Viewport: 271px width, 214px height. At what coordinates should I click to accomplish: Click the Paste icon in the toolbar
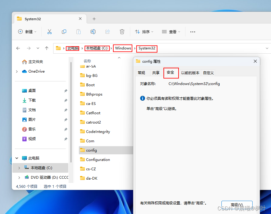click(78, 32)
